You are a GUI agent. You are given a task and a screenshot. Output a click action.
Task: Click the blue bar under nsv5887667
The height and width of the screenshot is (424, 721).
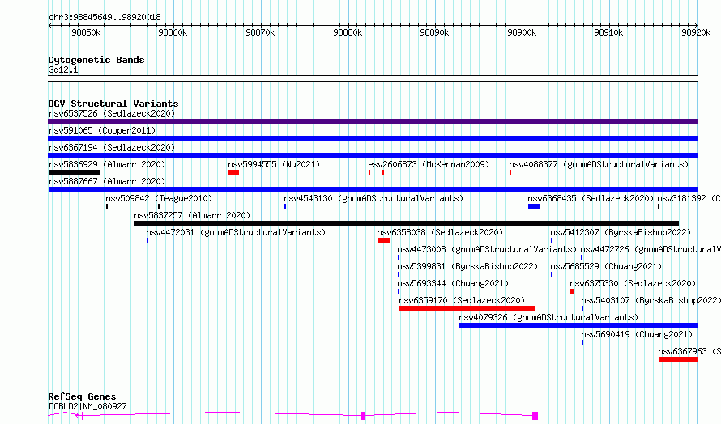click(373, 189)
